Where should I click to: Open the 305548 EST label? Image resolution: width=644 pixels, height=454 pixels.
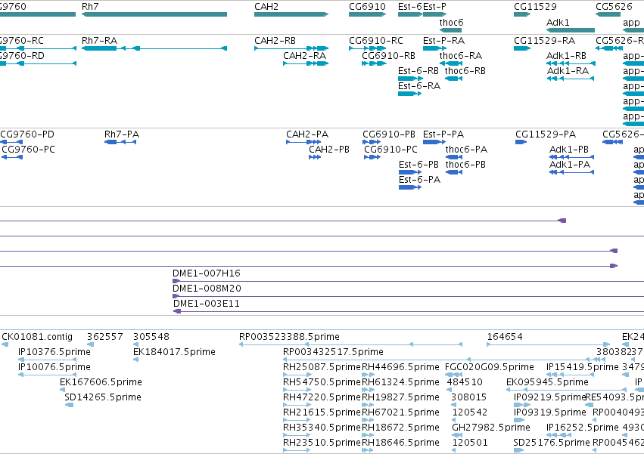[x=151, y=337]
